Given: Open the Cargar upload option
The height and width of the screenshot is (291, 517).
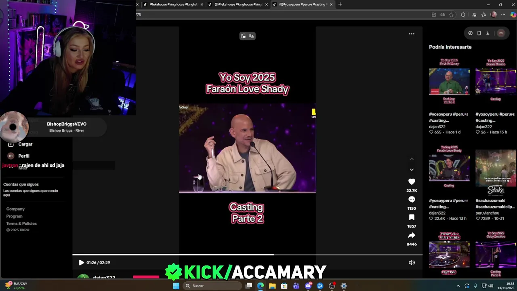Looking at the screenshot, I should pyautogui.click(x=20, y=144).
